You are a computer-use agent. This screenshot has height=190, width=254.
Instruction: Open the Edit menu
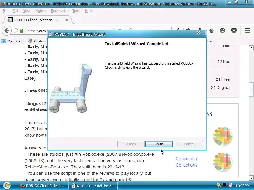pyautogui.click(x=15, y=11)
